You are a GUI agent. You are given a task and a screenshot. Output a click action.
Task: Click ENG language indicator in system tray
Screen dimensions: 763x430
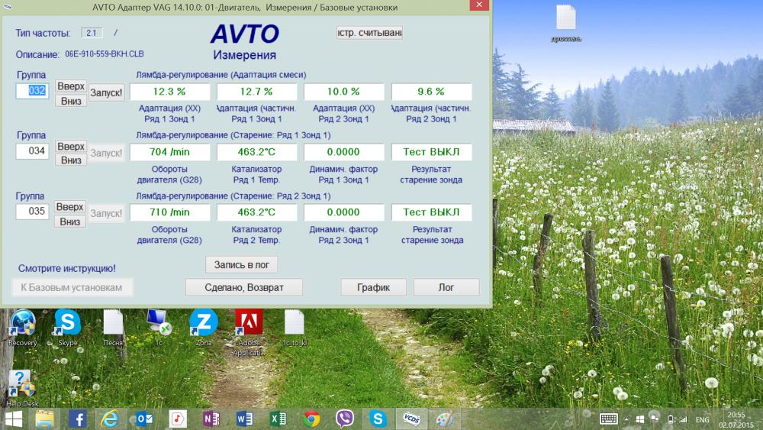pos(702,419)
